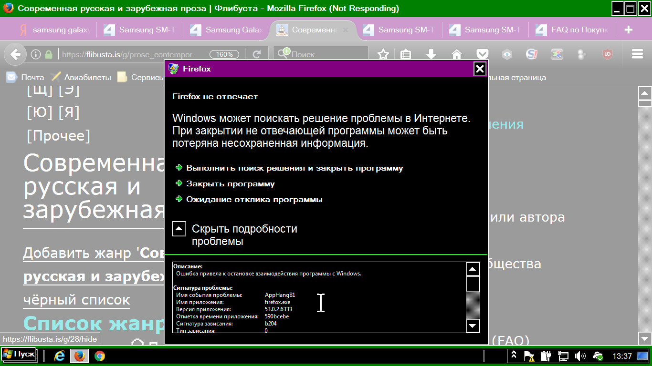
Task: Select the 'Современна' Flibusta tab
Action: point(313,30)
